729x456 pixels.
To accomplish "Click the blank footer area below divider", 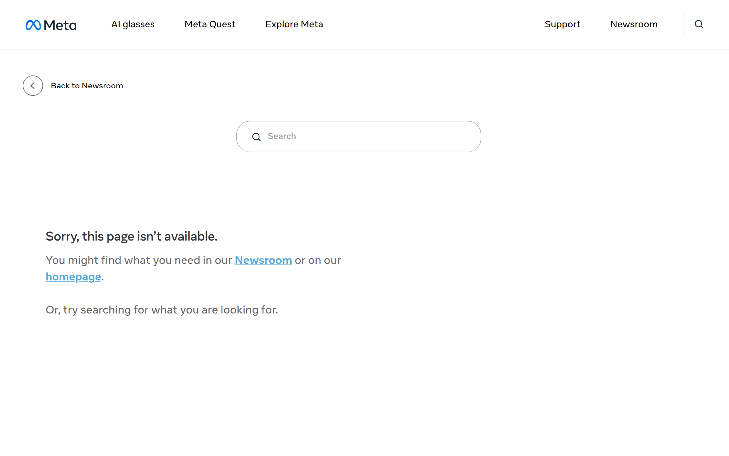I will click(364, 437).
